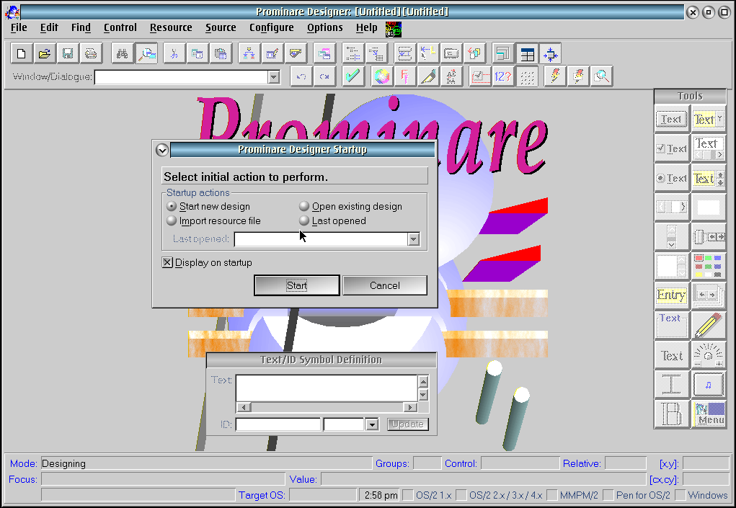This screenshot has width=736, height=508.
Task: Select the push button Text tool in Tools
Action: tap(671, 119)
